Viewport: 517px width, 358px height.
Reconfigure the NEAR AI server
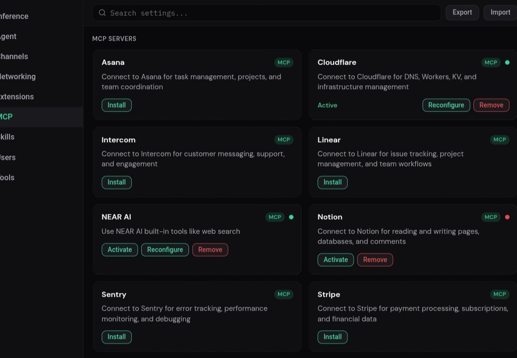point(165,249)
